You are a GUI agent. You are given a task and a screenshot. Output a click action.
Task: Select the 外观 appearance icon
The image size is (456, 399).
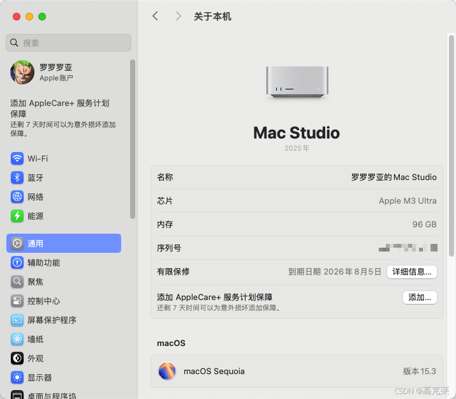[17, 359]
